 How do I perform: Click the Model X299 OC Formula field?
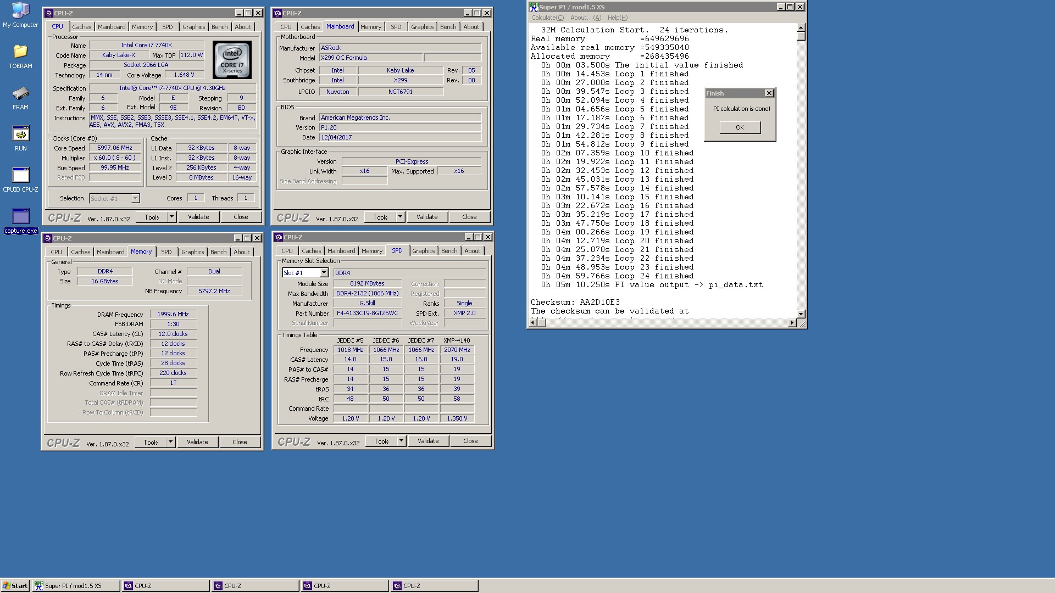click(x=371, y=58)
